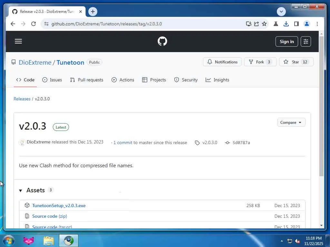Click the page vertical scrollbar thumb

click(321, 106)
